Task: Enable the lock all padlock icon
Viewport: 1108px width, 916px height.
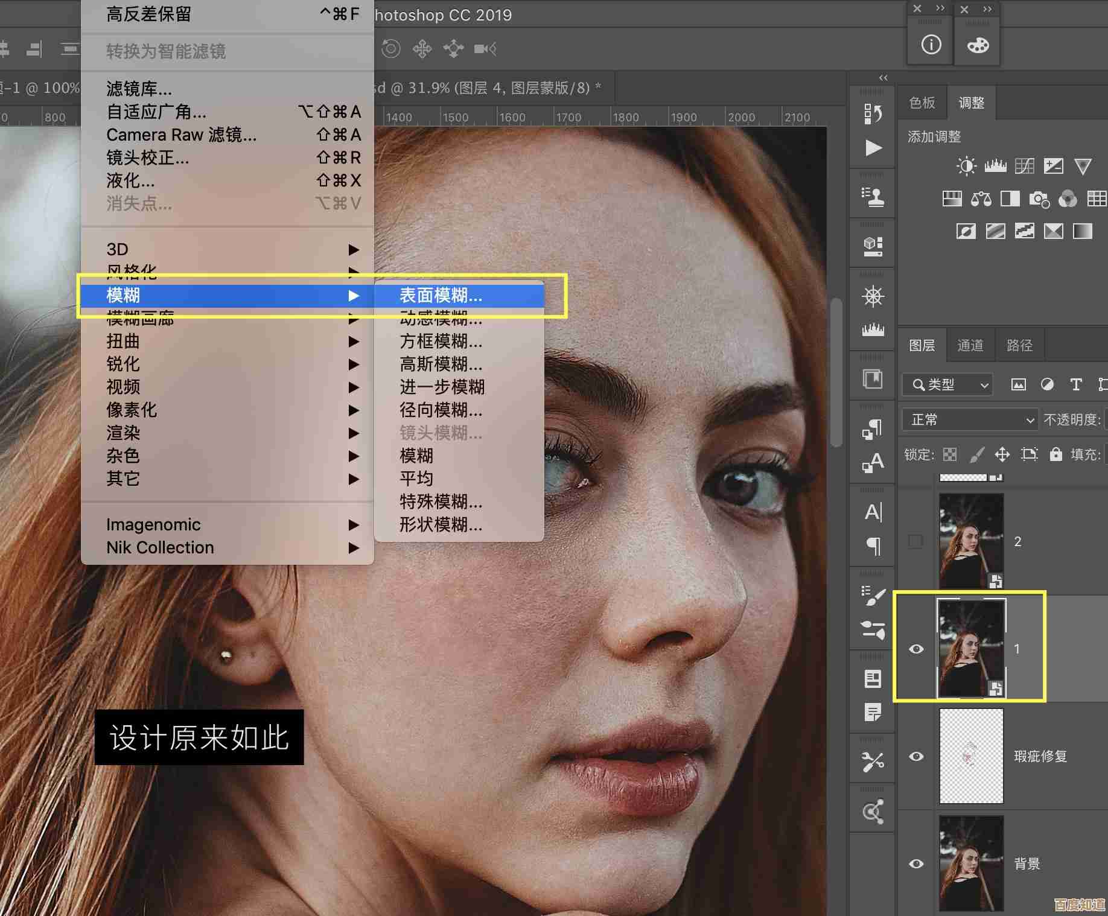Action: (x=1055, y=454)
